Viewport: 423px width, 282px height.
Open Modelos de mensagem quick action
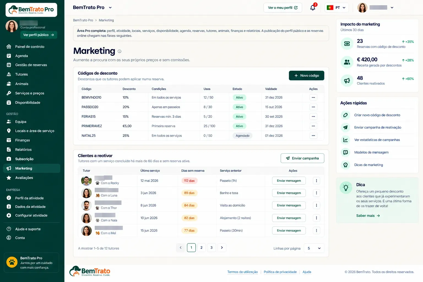click(x=371, y=152)
